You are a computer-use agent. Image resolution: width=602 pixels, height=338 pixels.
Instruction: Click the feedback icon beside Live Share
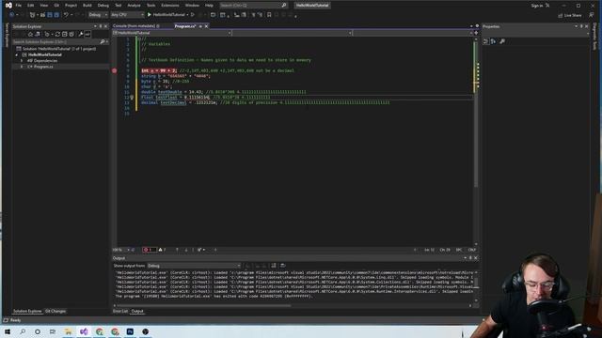pyautogui.click(x=592, y=15)
